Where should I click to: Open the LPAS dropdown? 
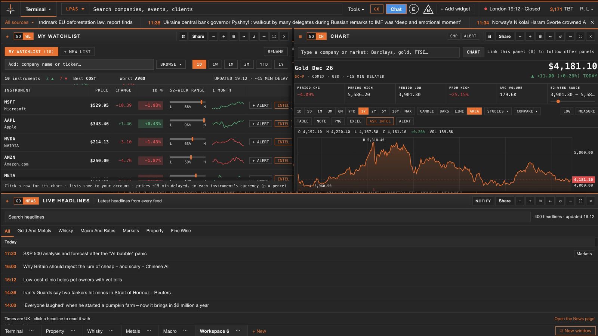pyautogui.click(x=75, y=9)
